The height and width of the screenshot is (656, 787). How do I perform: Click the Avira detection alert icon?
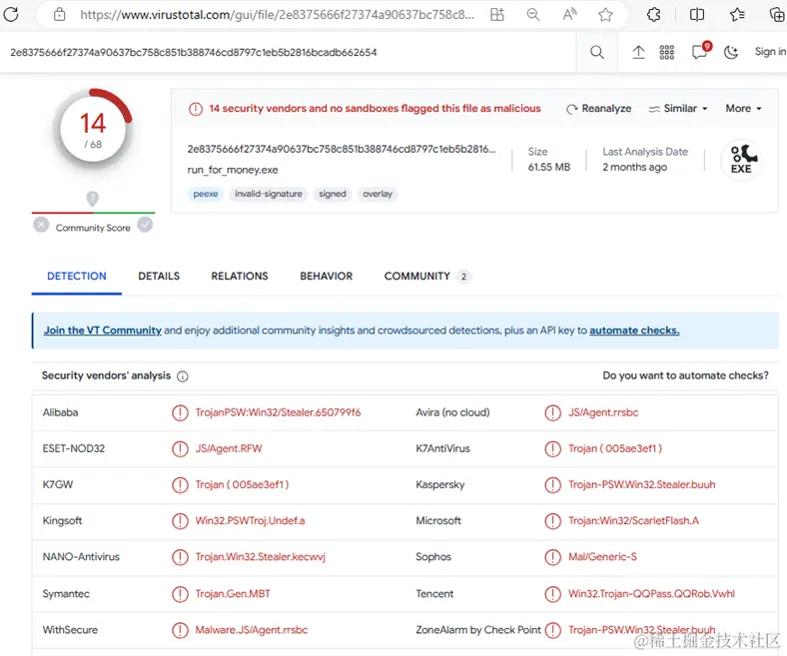(552, 412)
